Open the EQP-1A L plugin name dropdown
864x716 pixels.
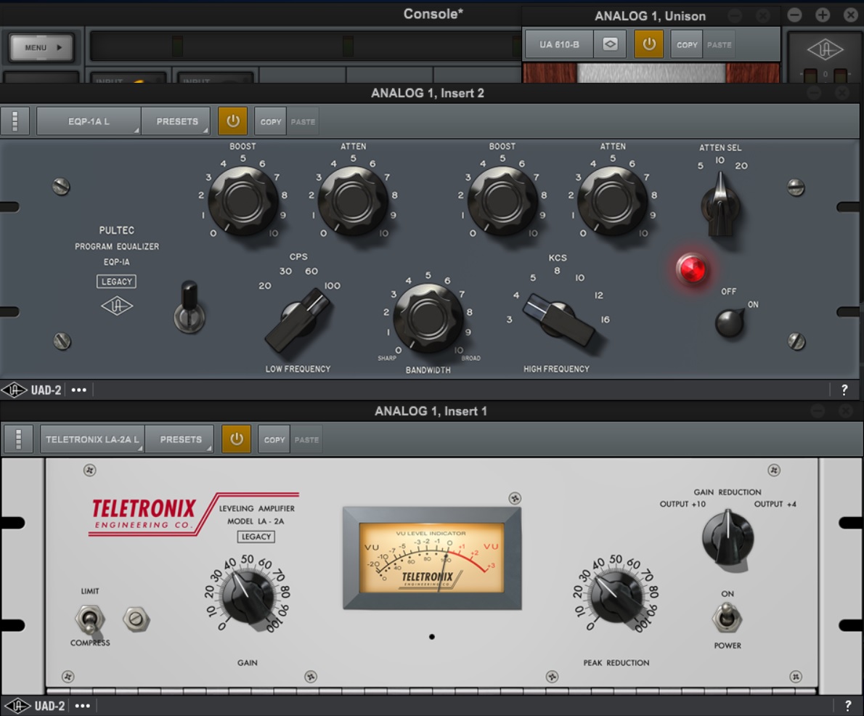pos(89,121)
